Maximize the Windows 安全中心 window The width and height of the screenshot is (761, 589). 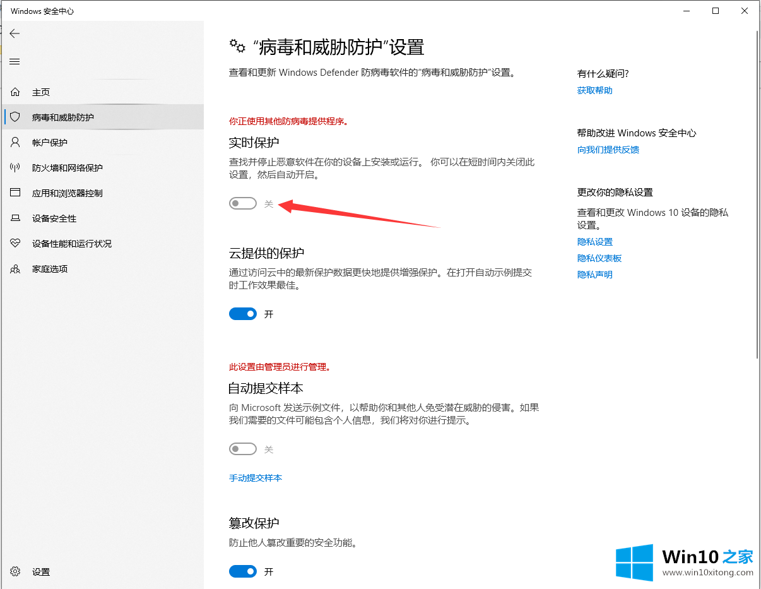click(x=716, y=11)
